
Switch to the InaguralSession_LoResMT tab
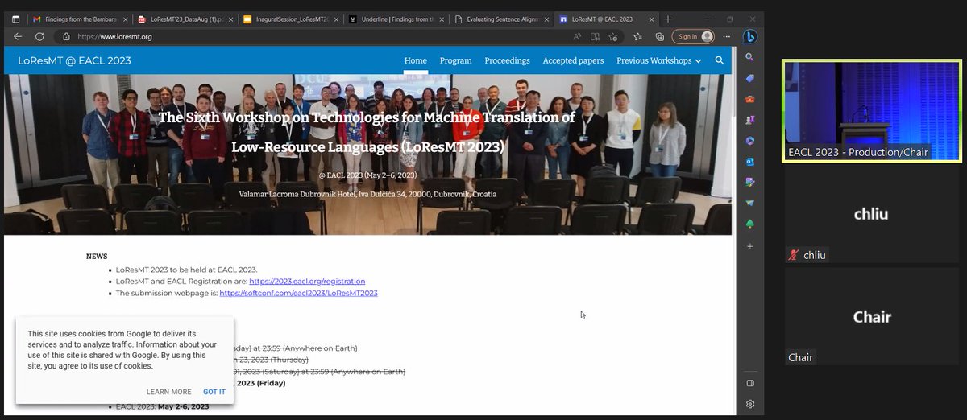289,19
